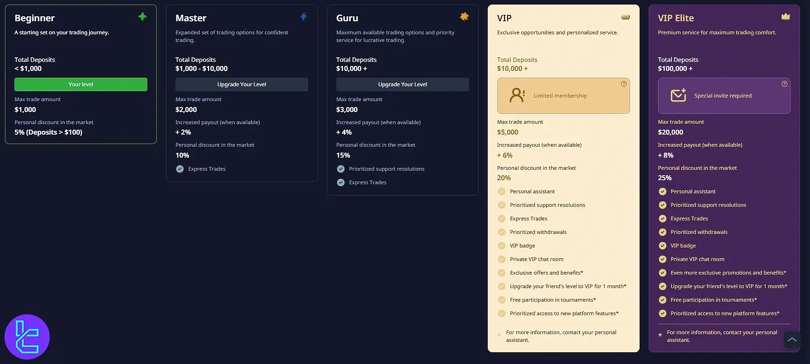Click the Master Express Trades checkmark
This screenshot has height=364, width=810.
pos(180,169)
